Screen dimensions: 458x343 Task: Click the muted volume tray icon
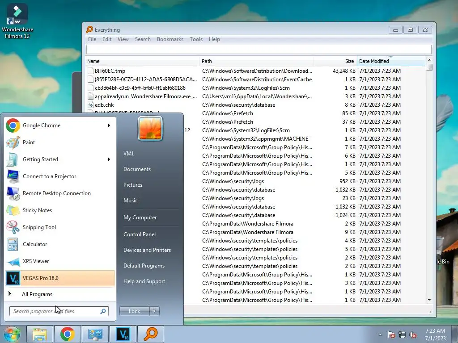coord(413,335)
